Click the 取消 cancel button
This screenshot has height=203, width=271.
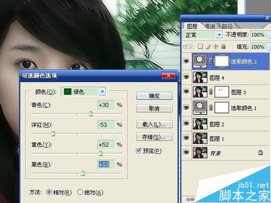click(x=154, y=108)
